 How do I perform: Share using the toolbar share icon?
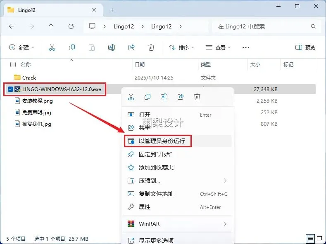coord(131,47)
